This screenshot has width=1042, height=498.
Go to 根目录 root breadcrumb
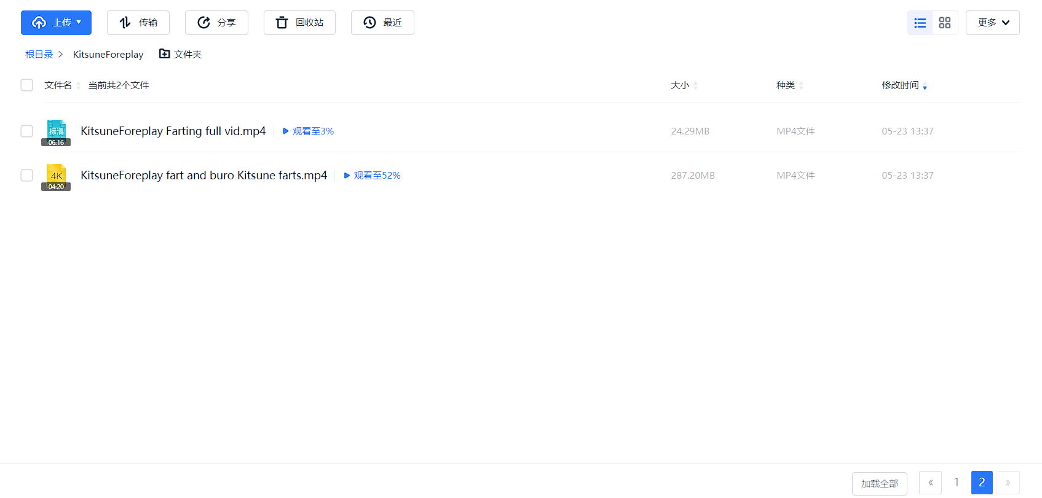39,54
